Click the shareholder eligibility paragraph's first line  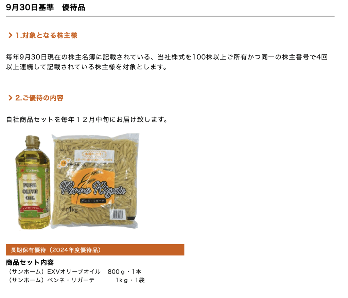click(167, 57)
